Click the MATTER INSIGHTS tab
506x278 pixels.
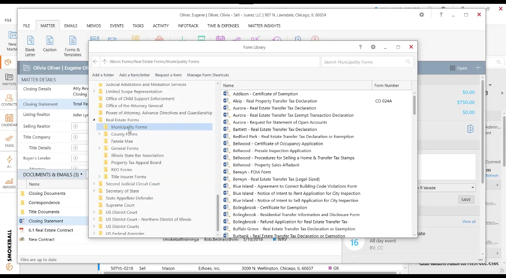264,26
